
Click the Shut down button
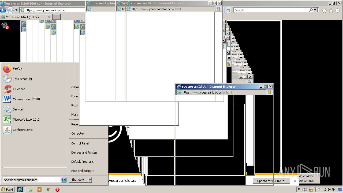click(x=79, y=180)
